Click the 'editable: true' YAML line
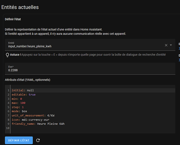The image size is (180, 145). pyautogui.click(x=24, y=95)
